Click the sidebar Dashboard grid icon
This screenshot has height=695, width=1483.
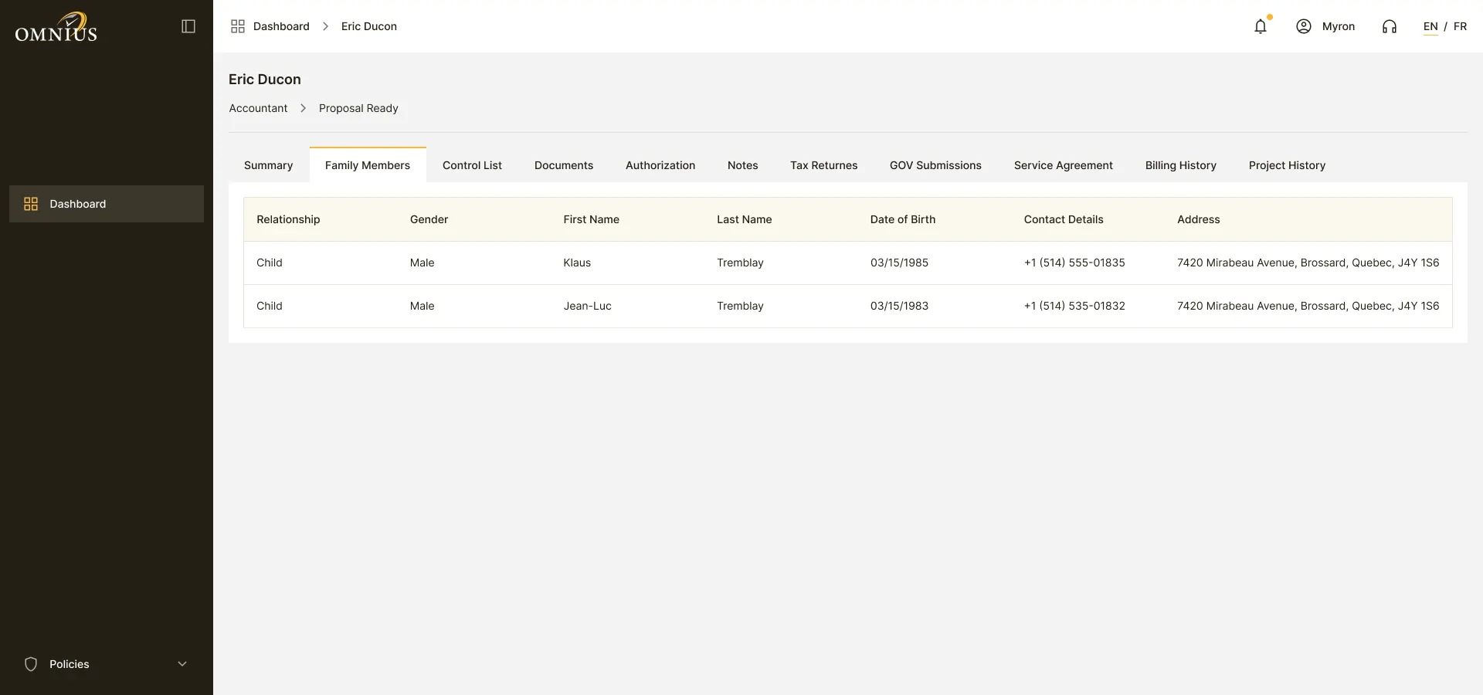pos(31,204)
